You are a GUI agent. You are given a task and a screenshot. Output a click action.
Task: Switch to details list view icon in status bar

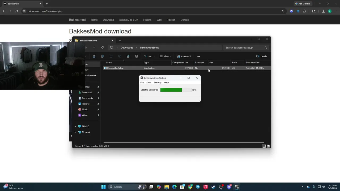point(264,146)
